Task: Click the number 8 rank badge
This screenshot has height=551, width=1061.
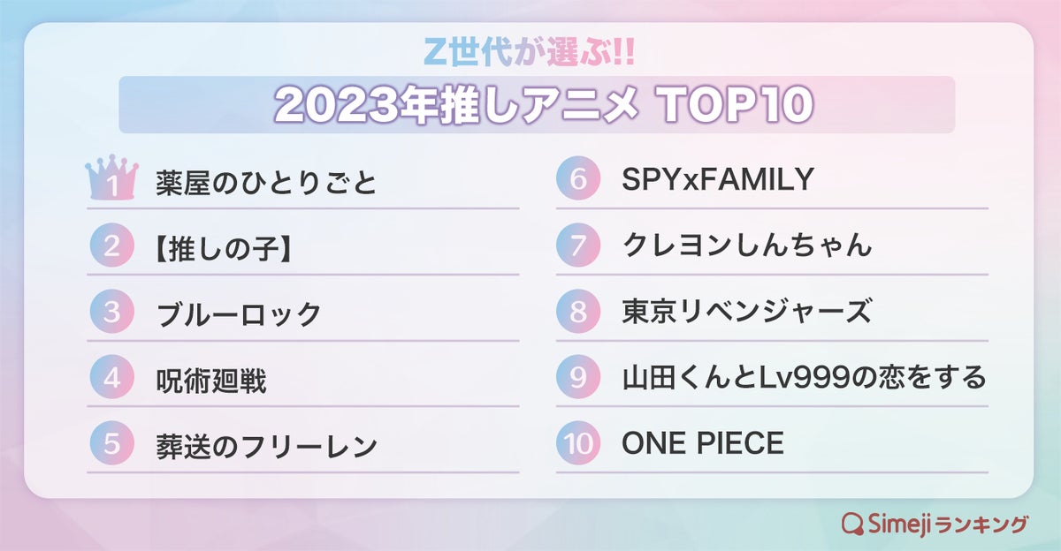Action: pyautogui.click(x=578, y=313)
